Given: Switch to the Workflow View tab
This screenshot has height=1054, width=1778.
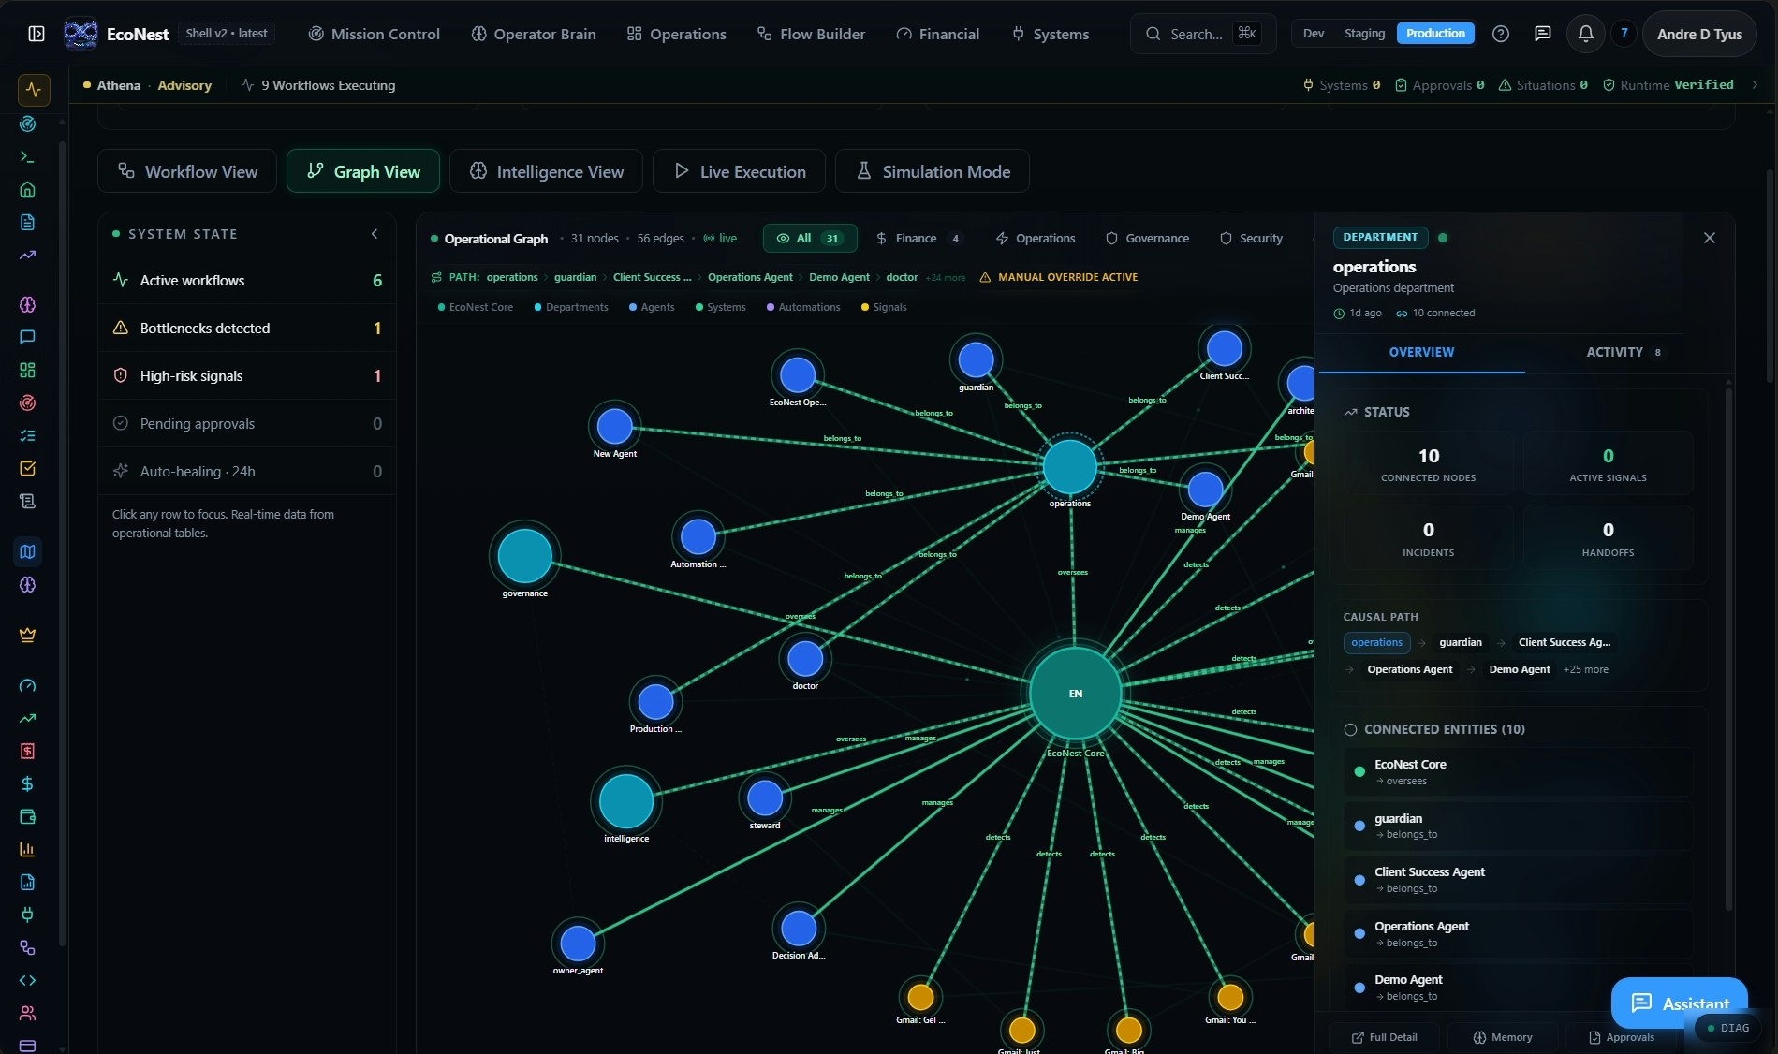Looking at the screenshot, I should tap(187, 171).
